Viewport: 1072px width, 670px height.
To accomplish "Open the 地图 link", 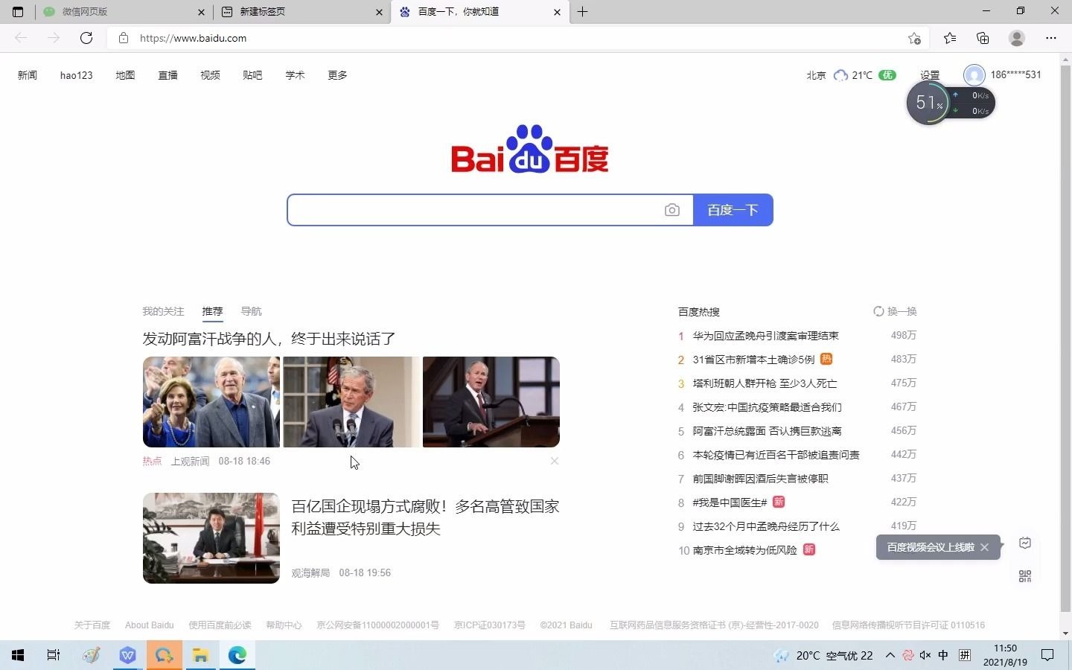I will pyautogui.click(x=125, y=75).
